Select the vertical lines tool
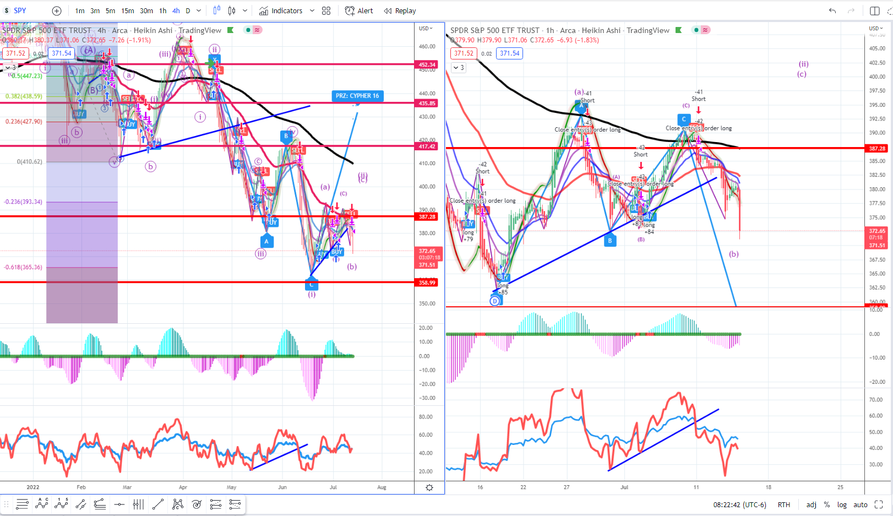The image size is (893, 516). point(138,504)
